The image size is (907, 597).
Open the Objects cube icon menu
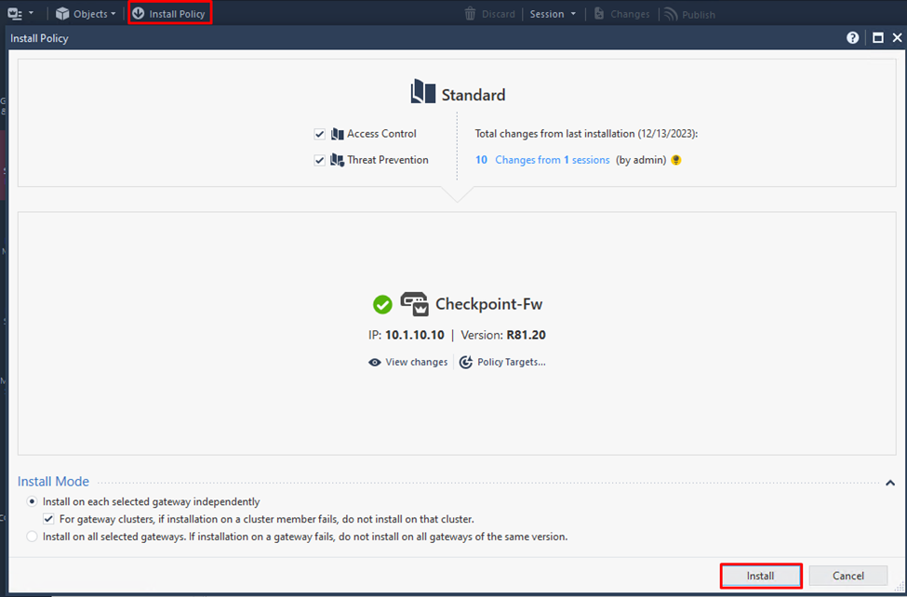pos(62,14)
